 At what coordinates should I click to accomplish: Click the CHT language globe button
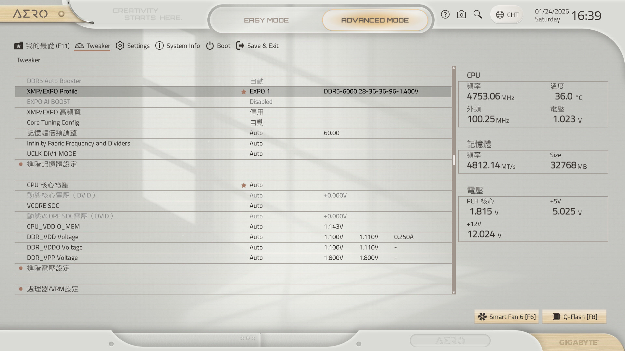point(507,15)
